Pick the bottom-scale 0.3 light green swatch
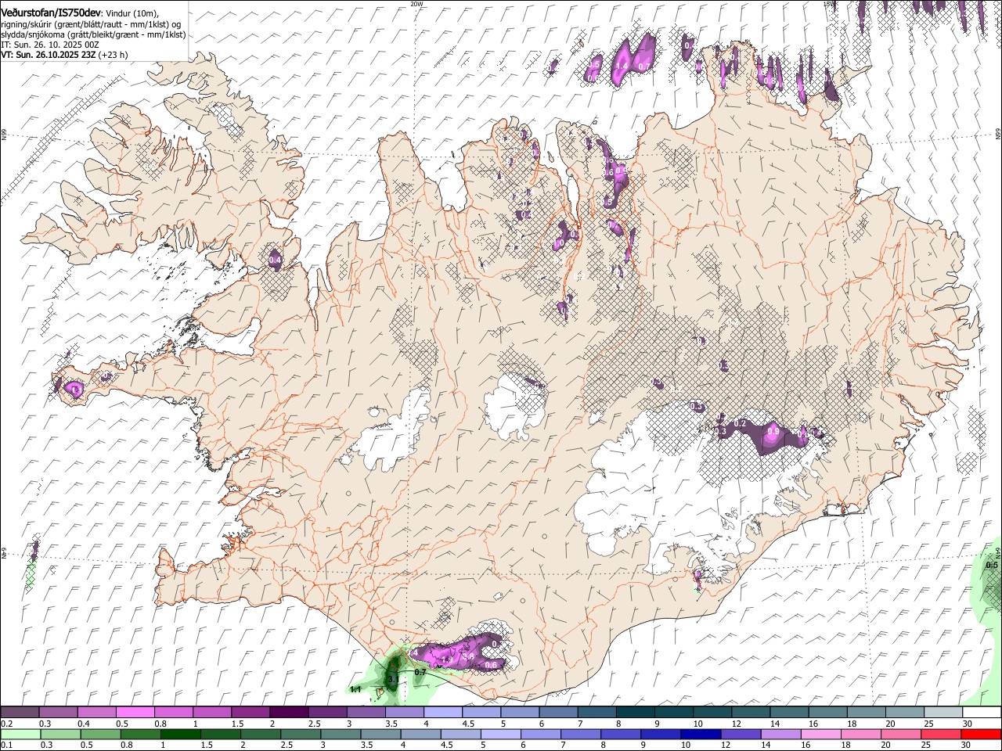Screen dimensions: 1002x751 click(60, 734)
